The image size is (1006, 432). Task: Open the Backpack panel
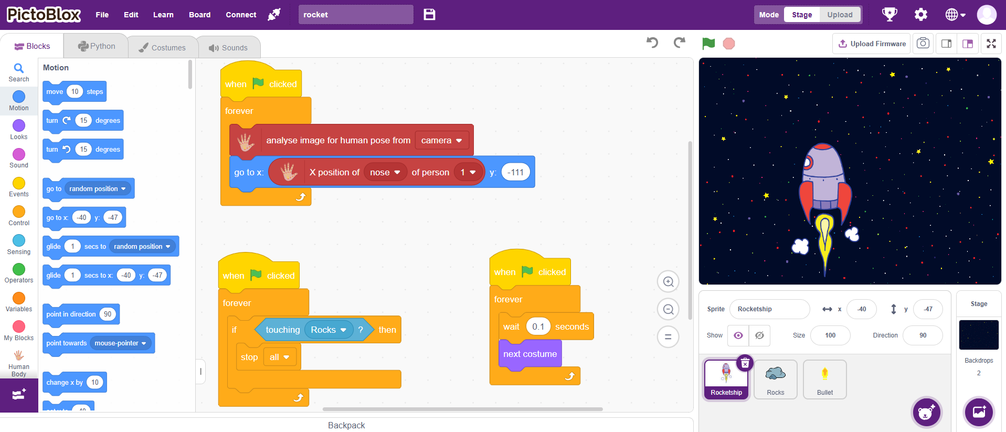click(346, 425)
